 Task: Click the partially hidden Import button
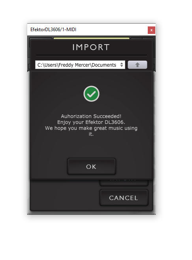coord(124,183)
